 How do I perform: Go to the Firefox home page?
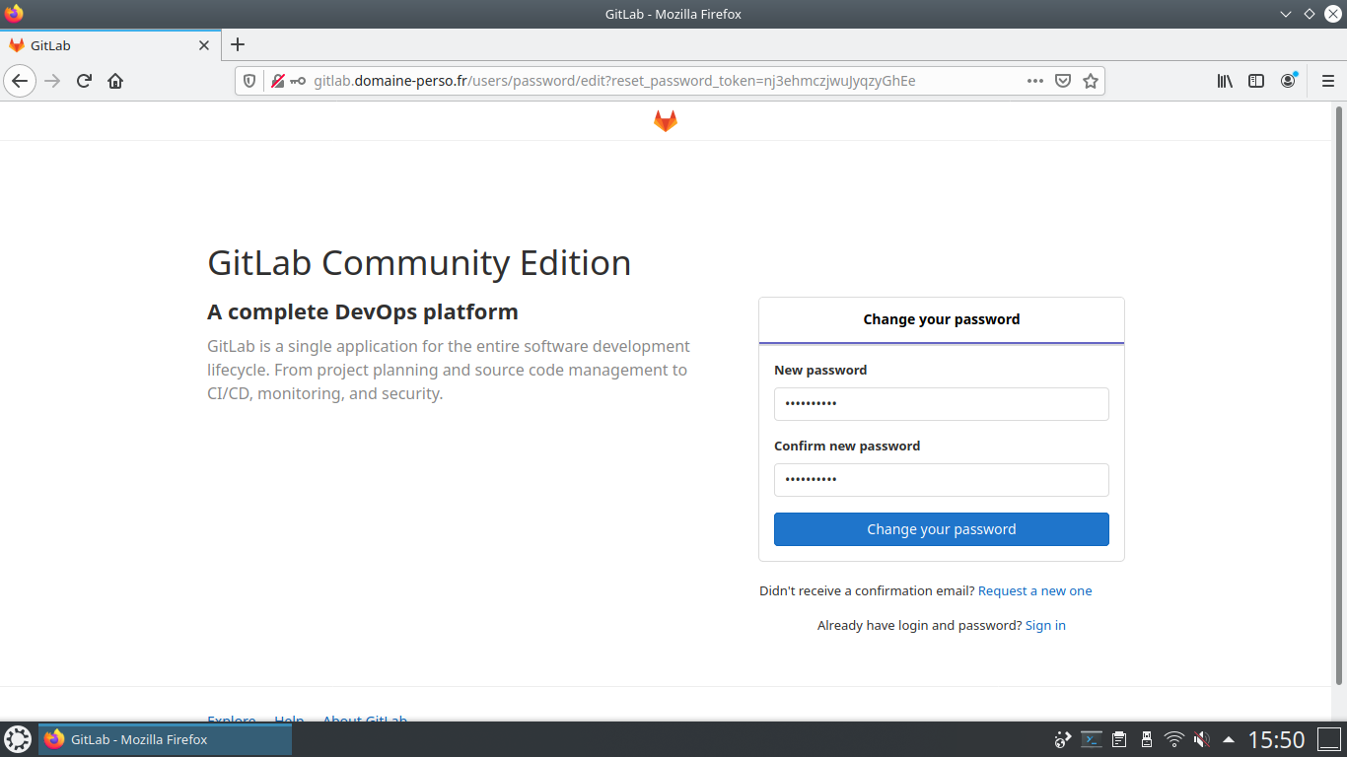(115, 81)
